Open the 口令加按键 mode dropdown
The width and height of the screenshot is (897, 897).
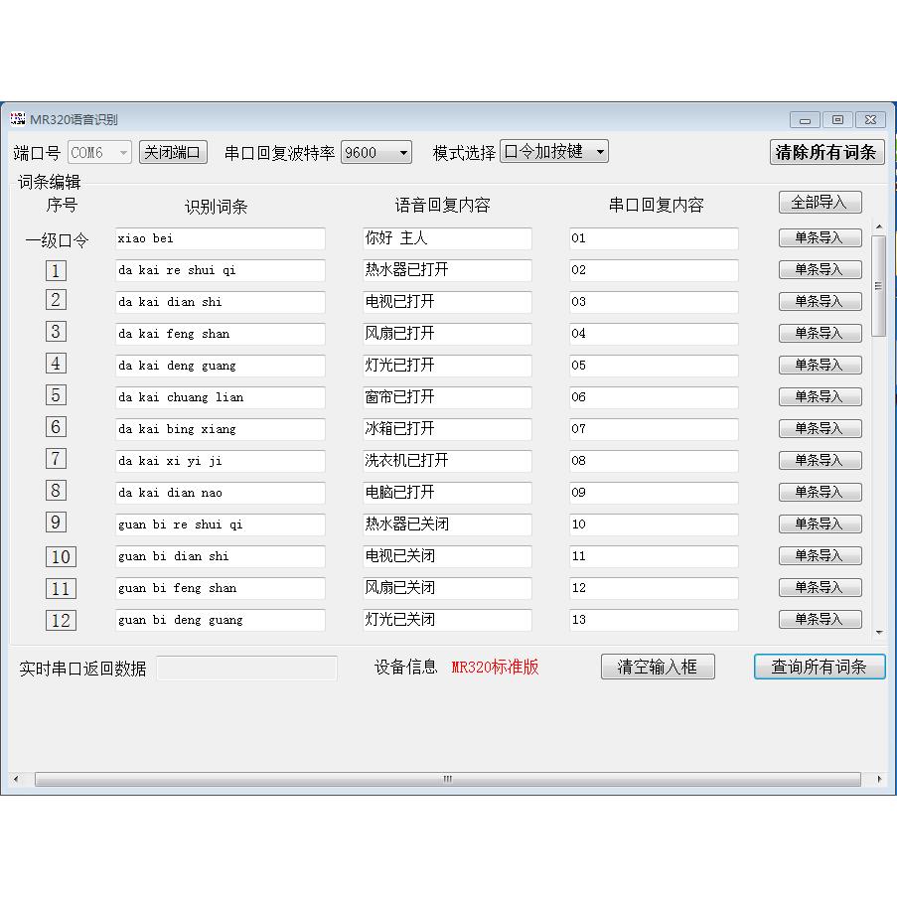point(553,152)
